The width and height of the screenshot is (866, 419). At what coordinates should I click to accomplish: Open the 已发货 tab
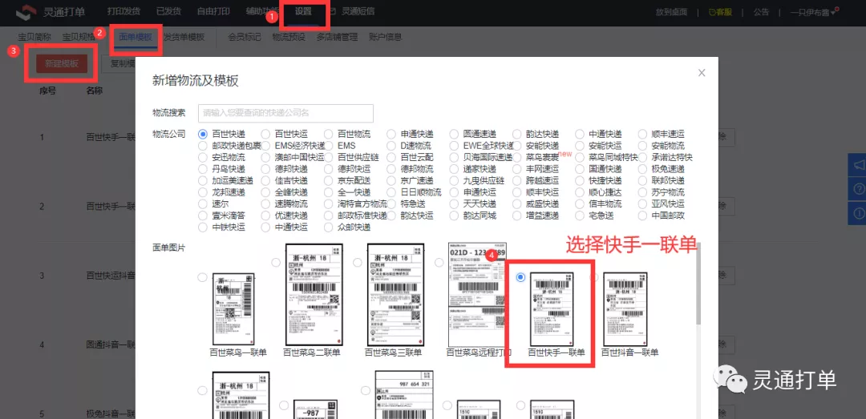(168, 11)
